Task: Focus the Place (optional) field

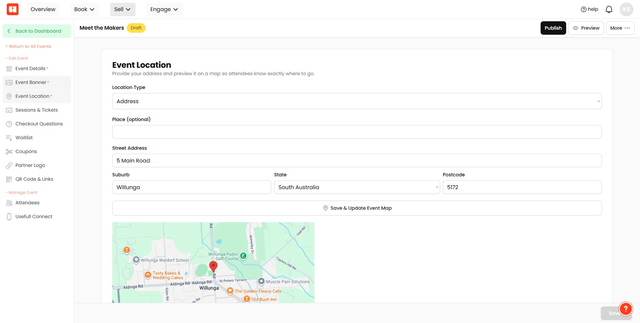Action: [x=357, y=132]
